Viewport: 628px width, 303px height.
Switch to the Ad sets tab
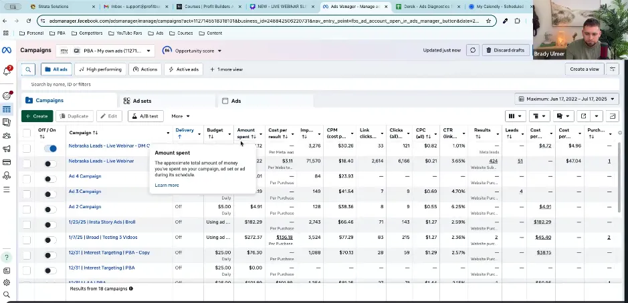pos(141,101)
